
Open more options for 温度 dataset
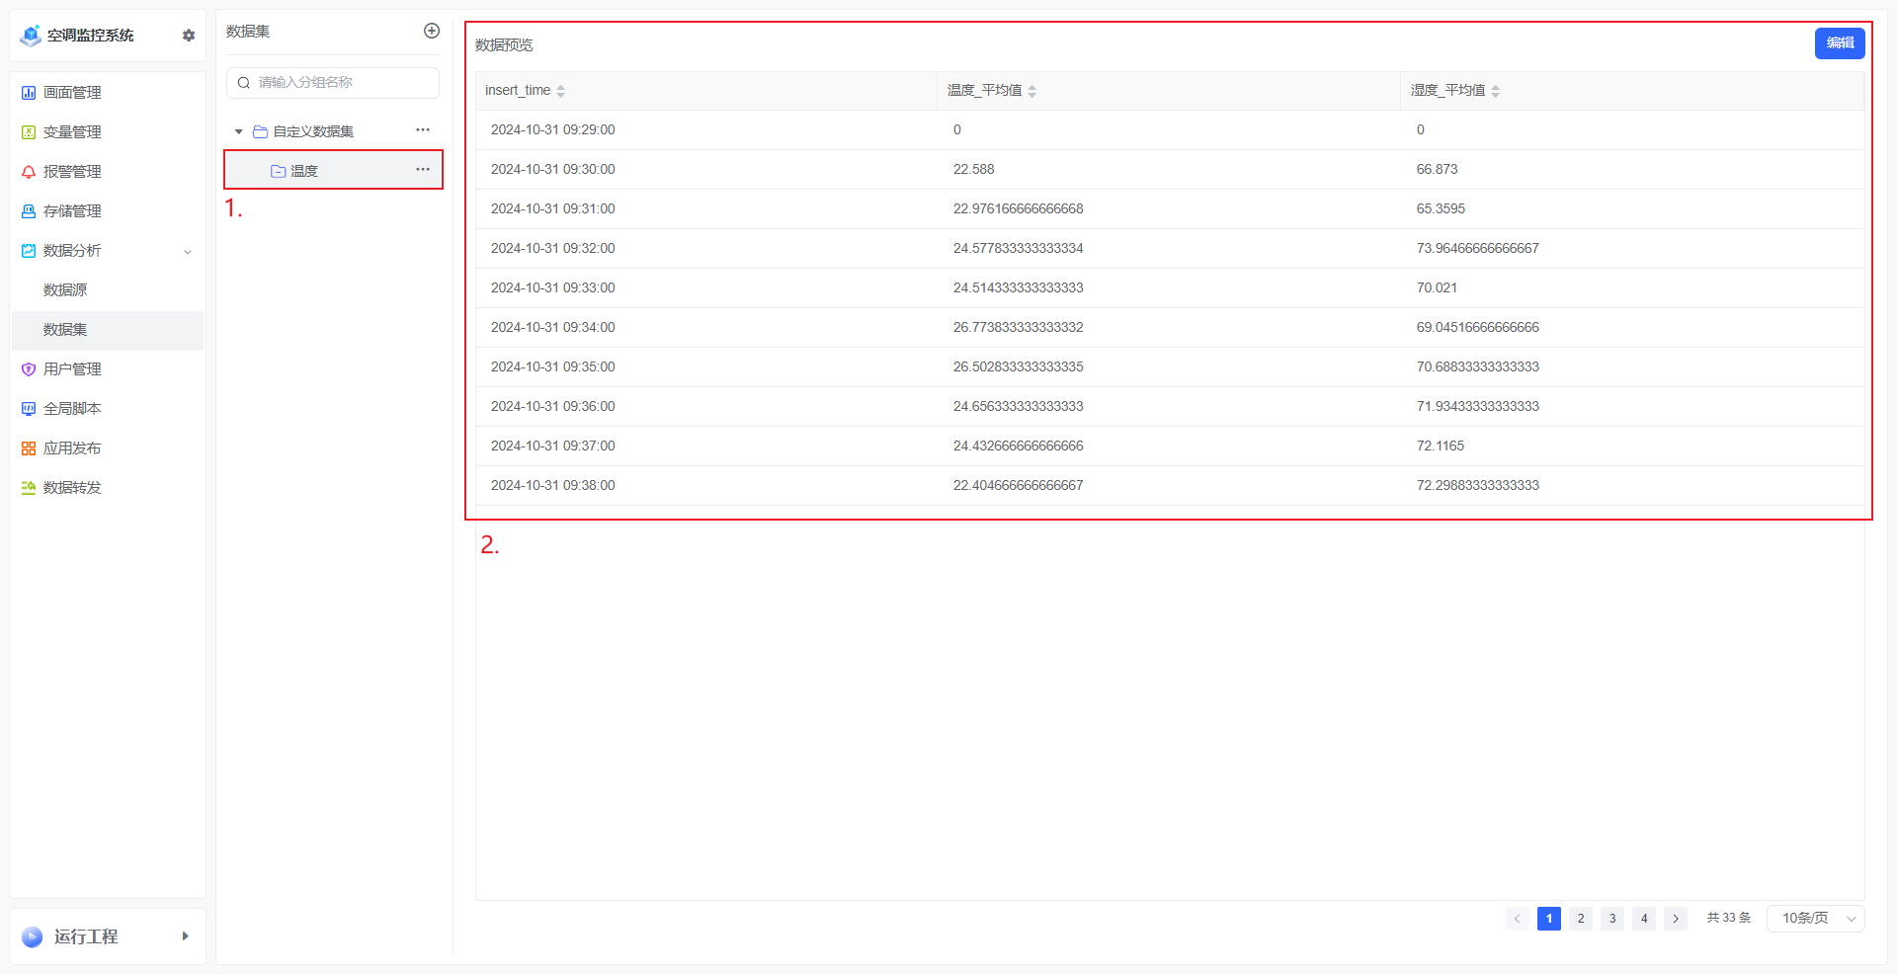pos(423,170)
